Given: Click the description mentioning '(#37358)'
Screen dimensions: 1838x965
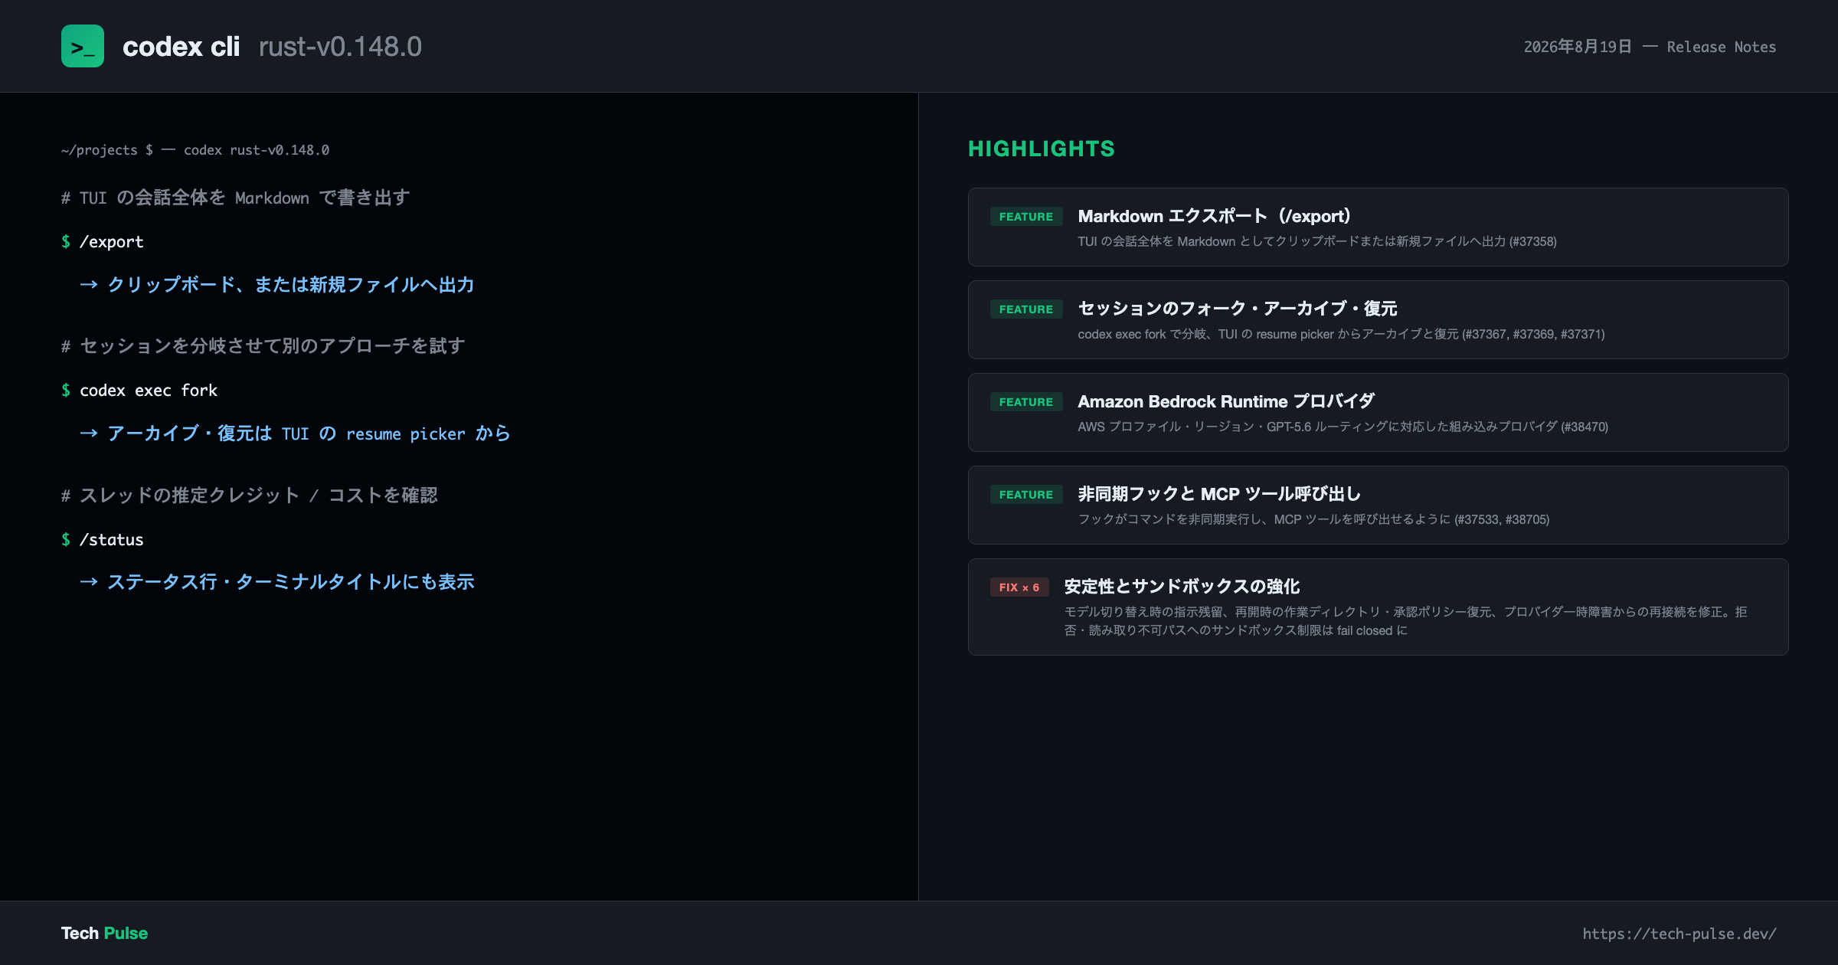Looking at the screenshot, I should 1317,241.
